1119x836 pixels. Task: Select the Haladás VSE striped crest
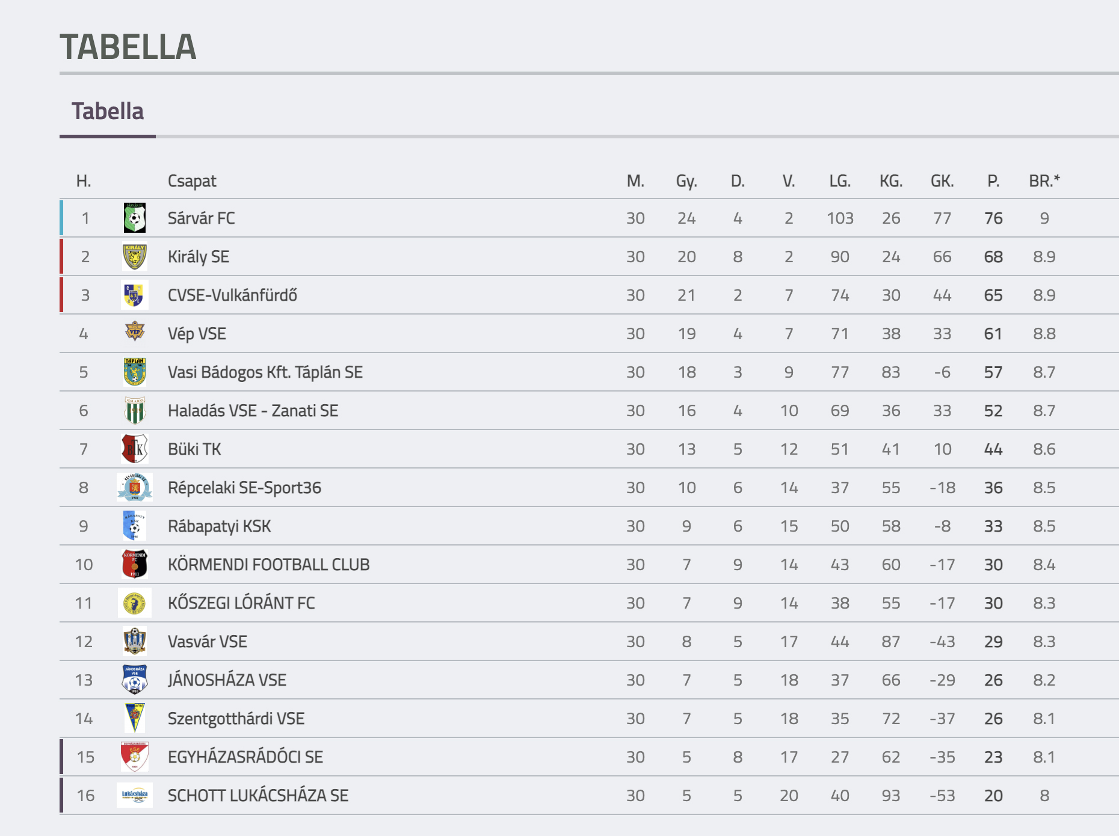135,410
